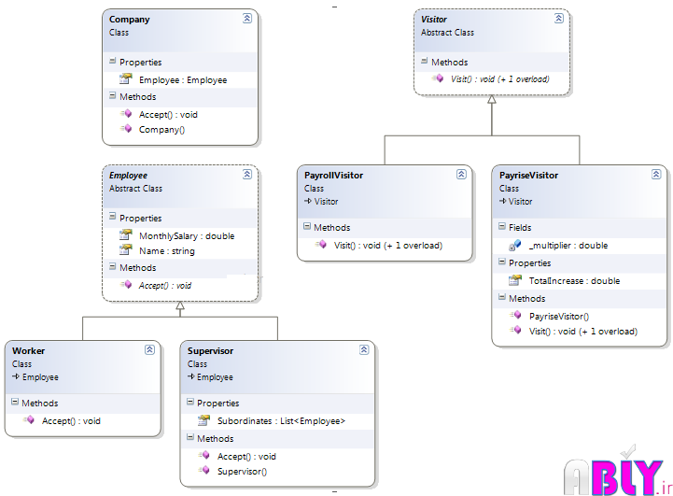
Task: Click property icon beside Subordinates list
Action: pyautogui.click(x=203, y=420)
